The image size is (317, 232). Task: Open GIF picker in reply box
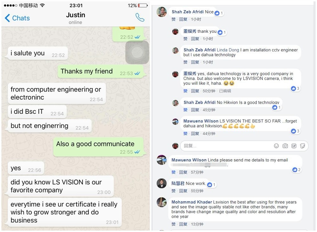coord(294,146)
